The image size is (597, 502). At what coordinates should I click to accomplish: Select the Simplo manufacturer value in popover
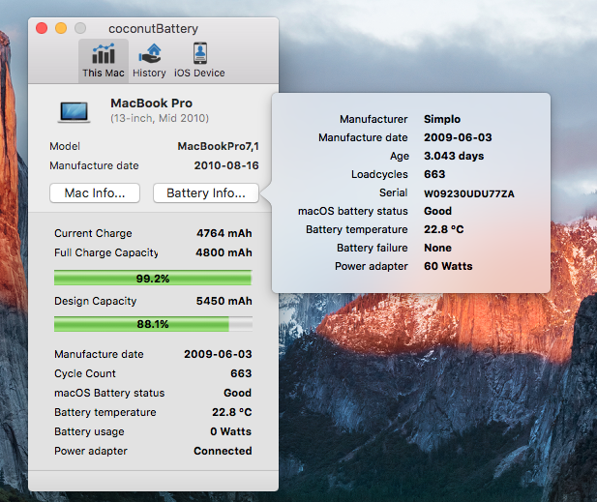(442, 119)
